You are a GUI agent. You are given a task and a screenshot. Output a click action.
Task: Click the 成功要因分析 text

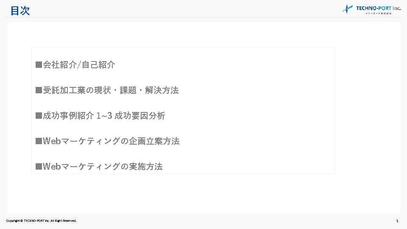(x=140, y=116)
